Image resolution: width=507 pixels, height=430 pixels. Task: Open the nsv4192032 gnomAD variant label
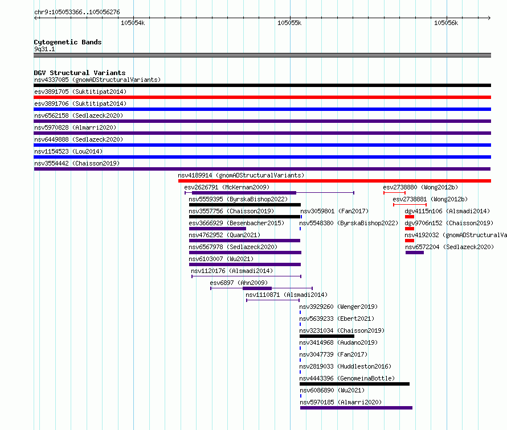pos(456,235)
